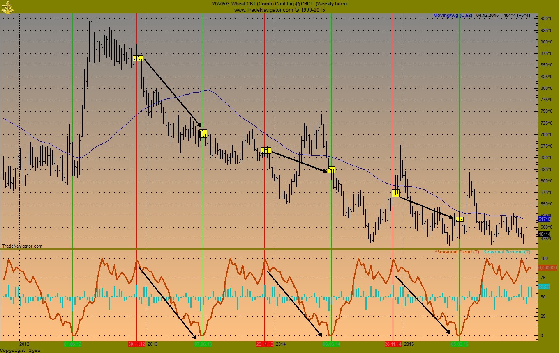
Task: Click the green 01.06.12 date marker
Action: pyautogui.click(x=72, y=344)
